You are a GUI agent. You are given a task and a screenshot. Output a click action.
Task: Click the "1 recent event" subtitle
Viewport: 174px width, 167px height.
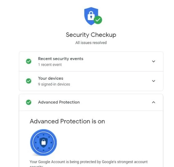click(50, 65)
